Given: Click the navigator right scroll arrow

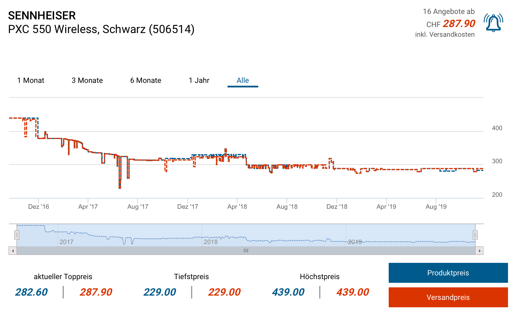Looking at the screenshot, I should [x=480, y=251].
